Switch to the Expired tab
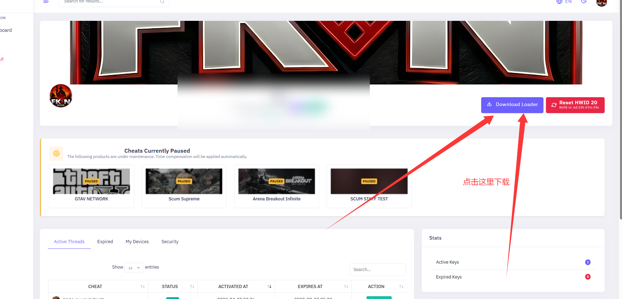Image resolution: width=622 pixels, height=299 pixels. click(105, 242)
